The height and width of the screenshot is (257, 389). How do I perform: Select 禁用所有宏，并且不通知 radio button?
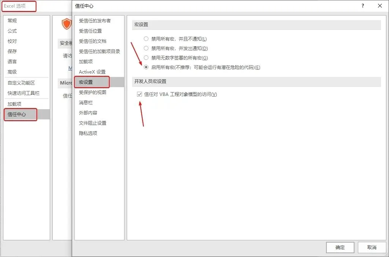[146, 39]
